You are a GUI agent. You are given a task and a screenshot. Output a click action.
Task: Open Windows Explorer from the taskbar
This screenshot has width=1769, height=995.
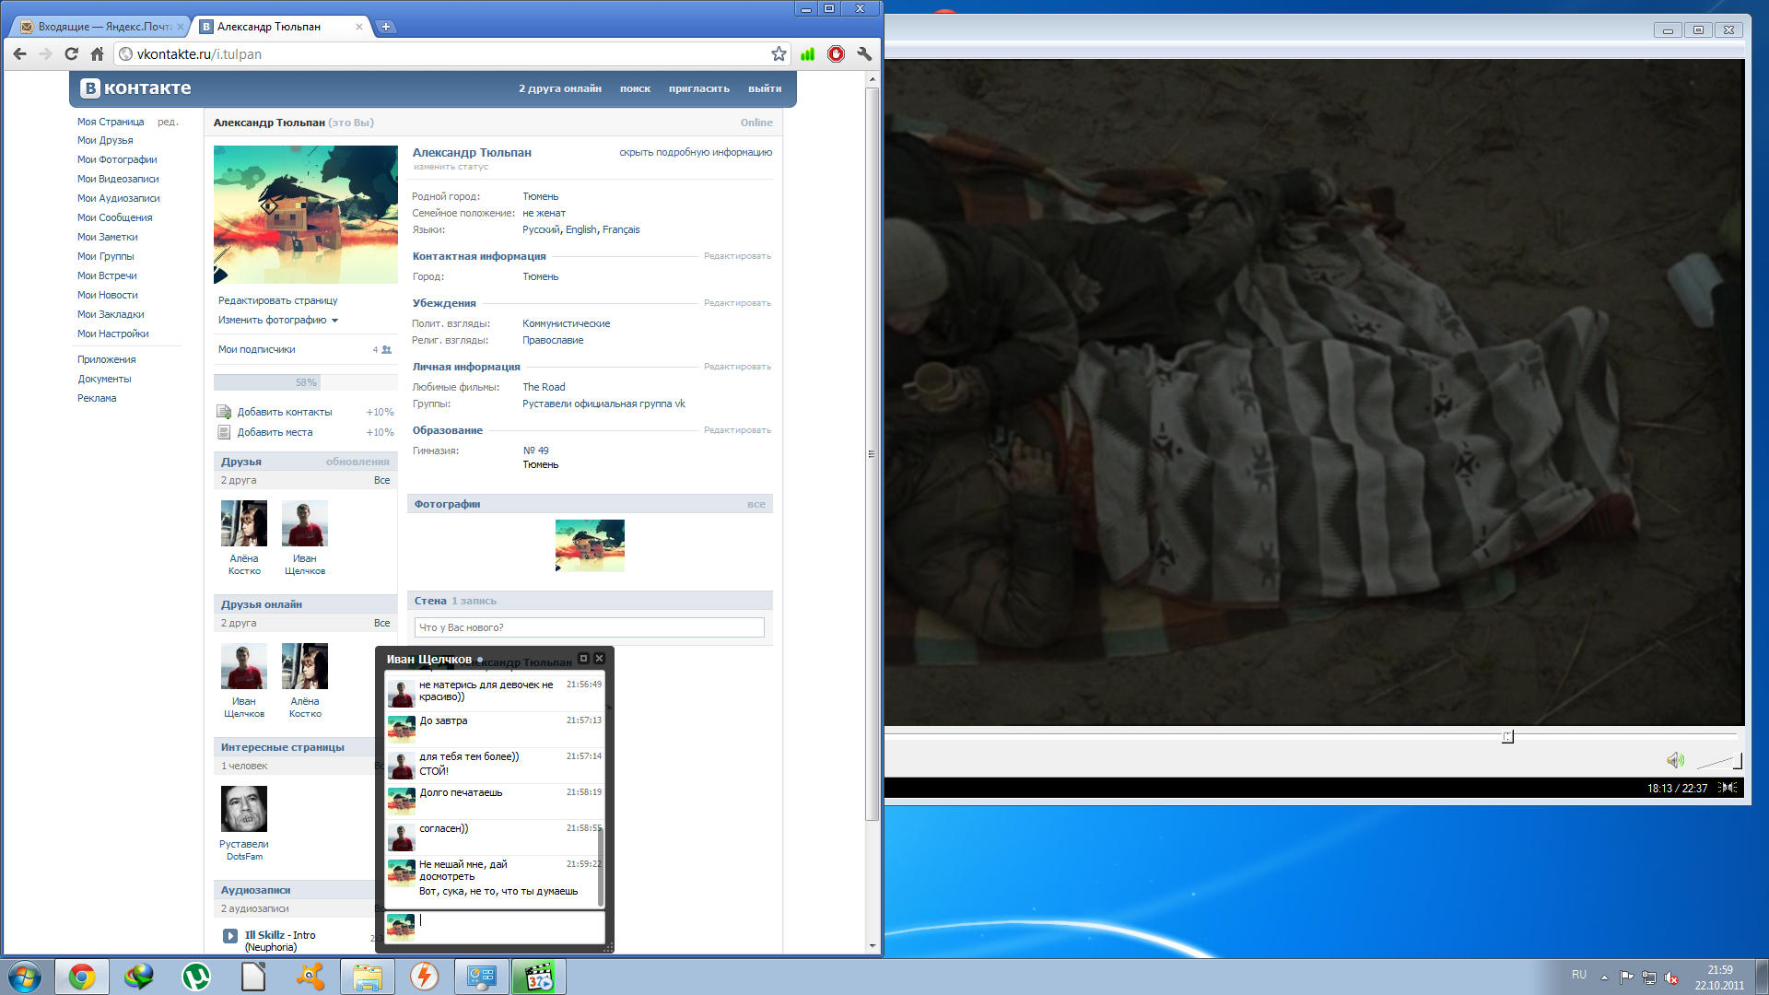click(368, 977)
